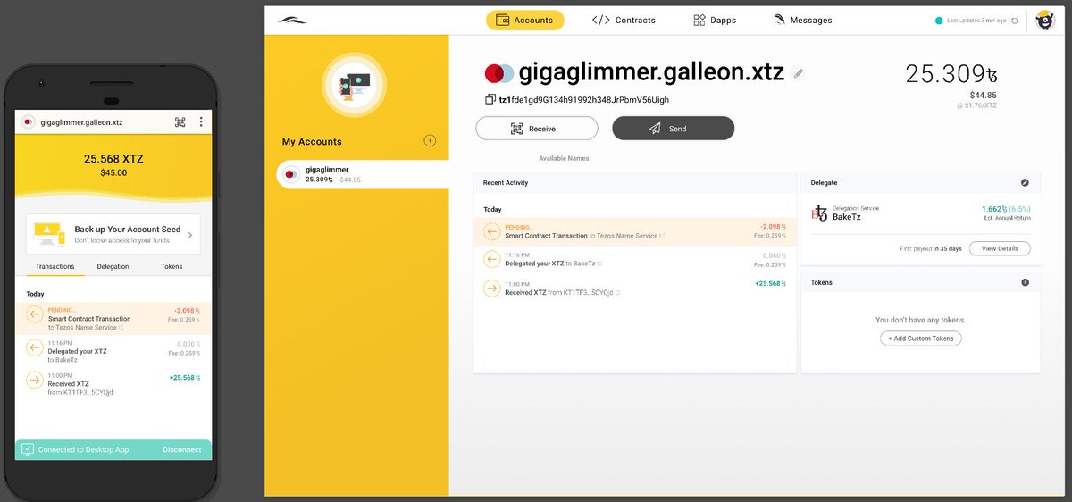Open the Received XTZ entry on mobile
The height and width of the screenshot is (502, 1072).
coord(113,384)
